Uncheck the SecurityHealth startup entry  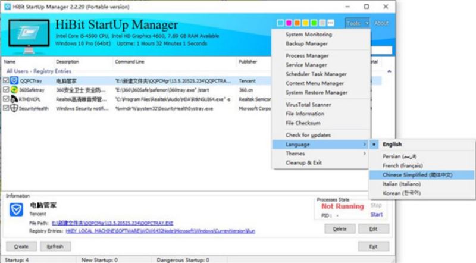pos(6,108)
